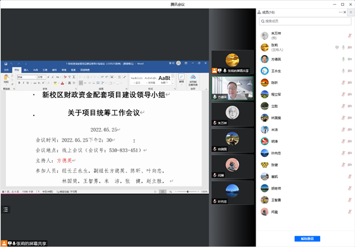Toggle microphone icon for member 王永生
Image resolution: width=355 pixels, height=247 pixels.
(x=343, y=72)
